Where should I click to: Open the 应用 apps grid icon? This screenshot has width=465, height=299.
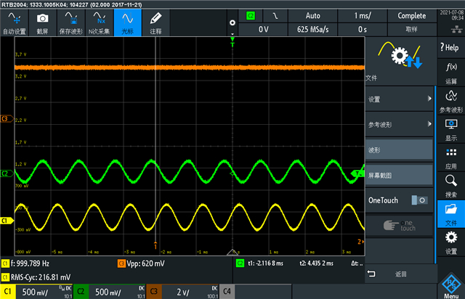pos(450,158)
